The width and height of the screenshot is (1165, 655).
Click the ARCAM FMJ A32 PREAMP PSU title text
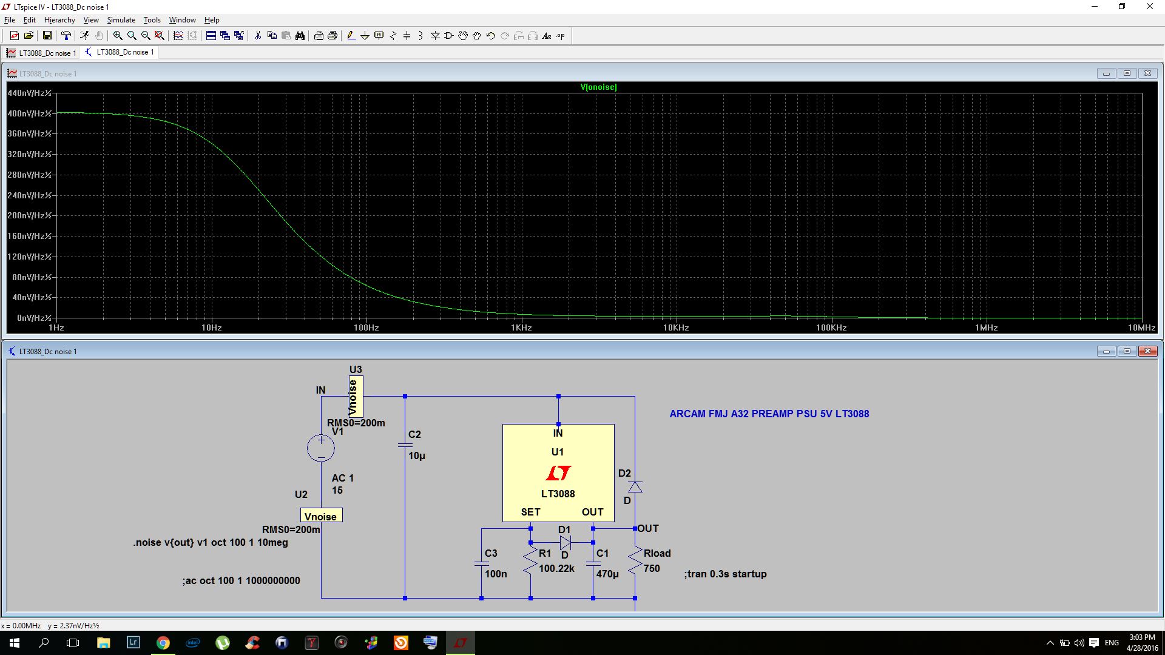pyautogui.click(x=769, y=414)
